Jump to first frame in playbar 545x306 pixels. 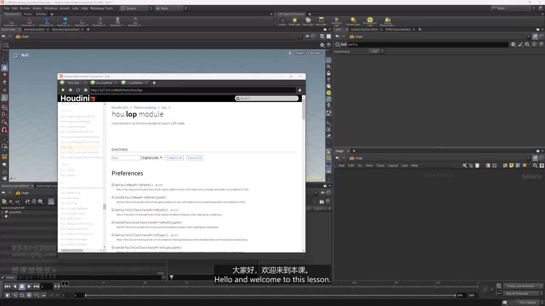point(7,286)
